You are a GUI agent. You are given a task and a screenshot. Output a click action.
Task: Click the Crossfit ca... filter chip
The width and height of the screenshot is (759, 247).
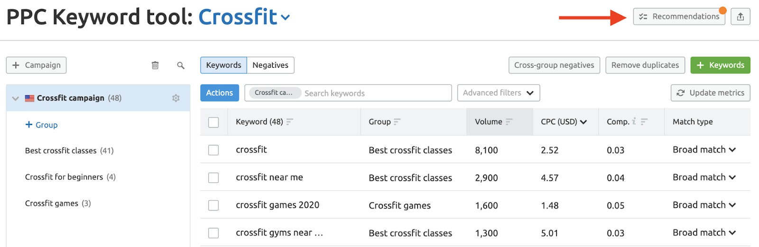point(275,93)
